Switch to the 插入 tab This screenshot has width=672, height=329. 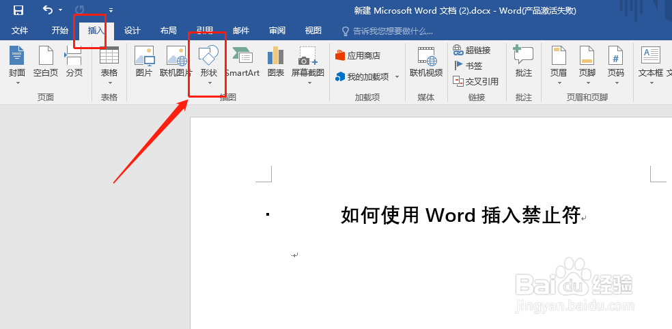(x=96, y=31)
